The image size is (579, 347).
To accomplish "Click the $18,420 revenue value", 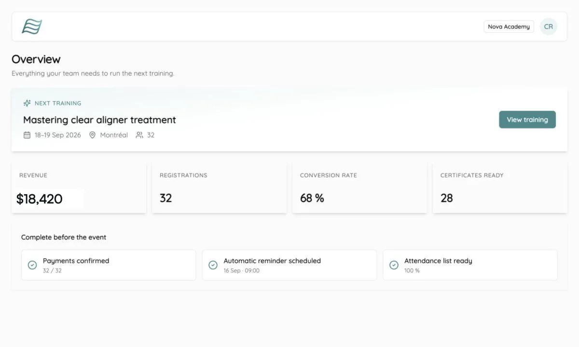I will coord(40,199).
